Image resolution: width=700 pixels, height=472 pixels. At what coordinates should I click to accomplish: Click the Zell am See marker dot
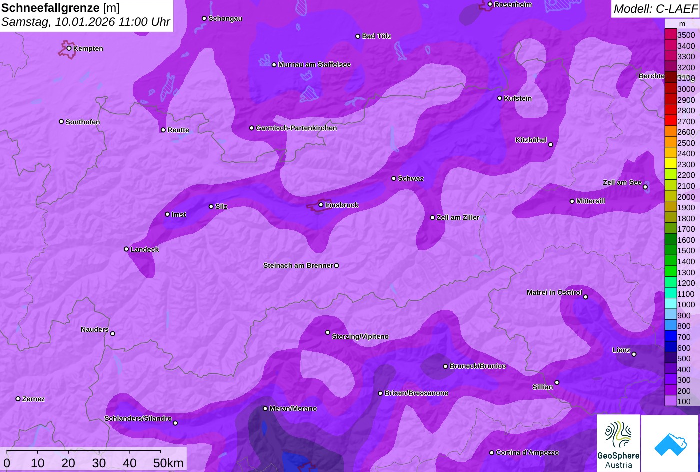click(645, 187)
